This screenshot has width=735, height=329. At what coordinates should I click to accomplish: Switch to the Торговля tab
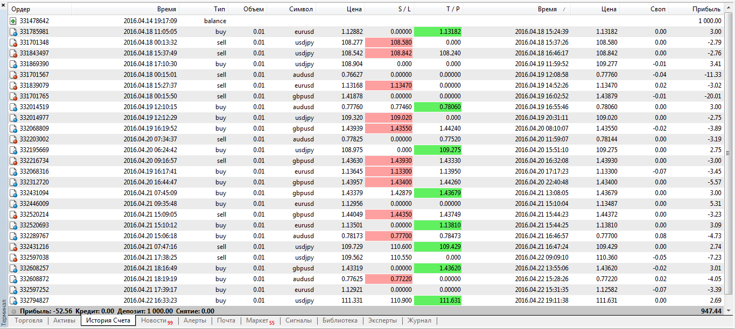tap(29, 320)
